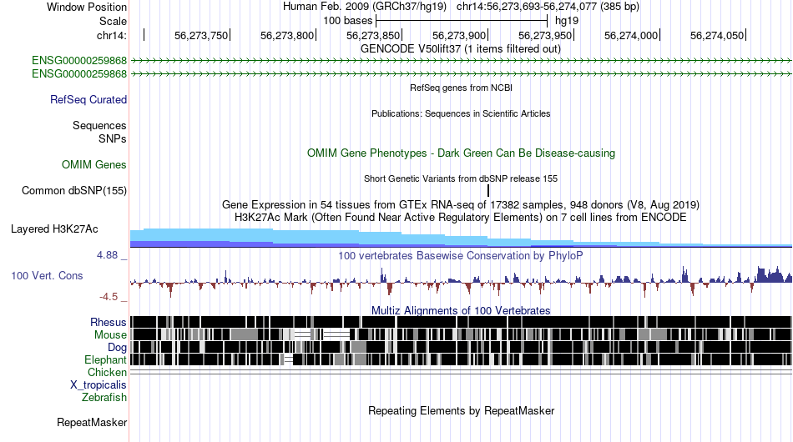Click H3K27Ac Mark ENCODE track title
Screen dimensions: 793x442
pos(461,217)
